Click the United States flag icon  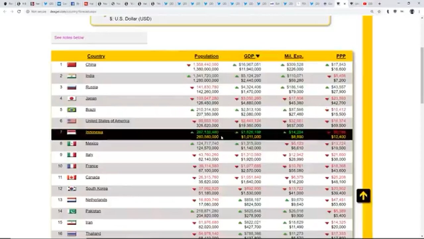point(72,121)
